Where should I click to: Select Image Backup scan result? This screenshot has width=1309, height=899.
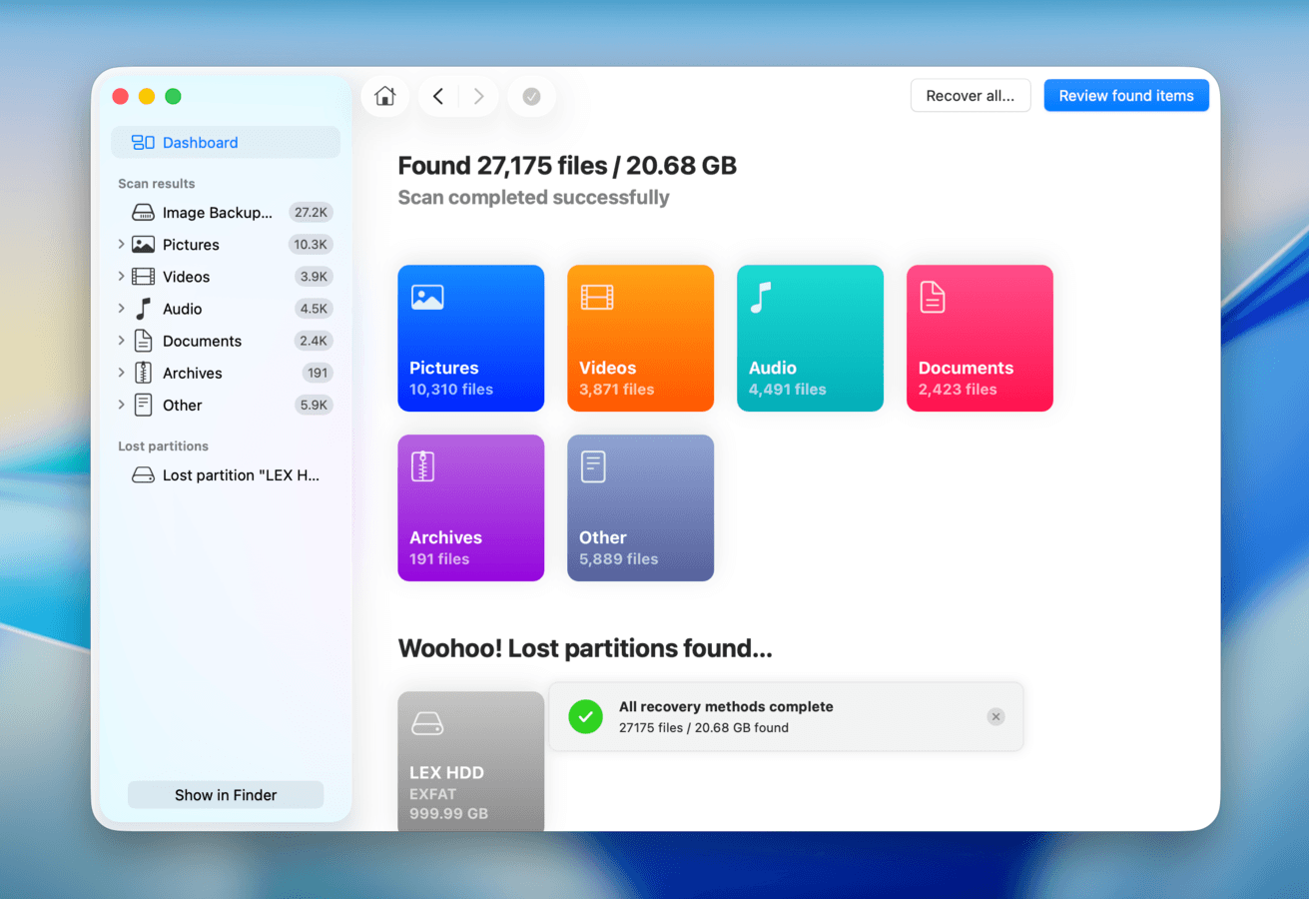click(217, 213)
